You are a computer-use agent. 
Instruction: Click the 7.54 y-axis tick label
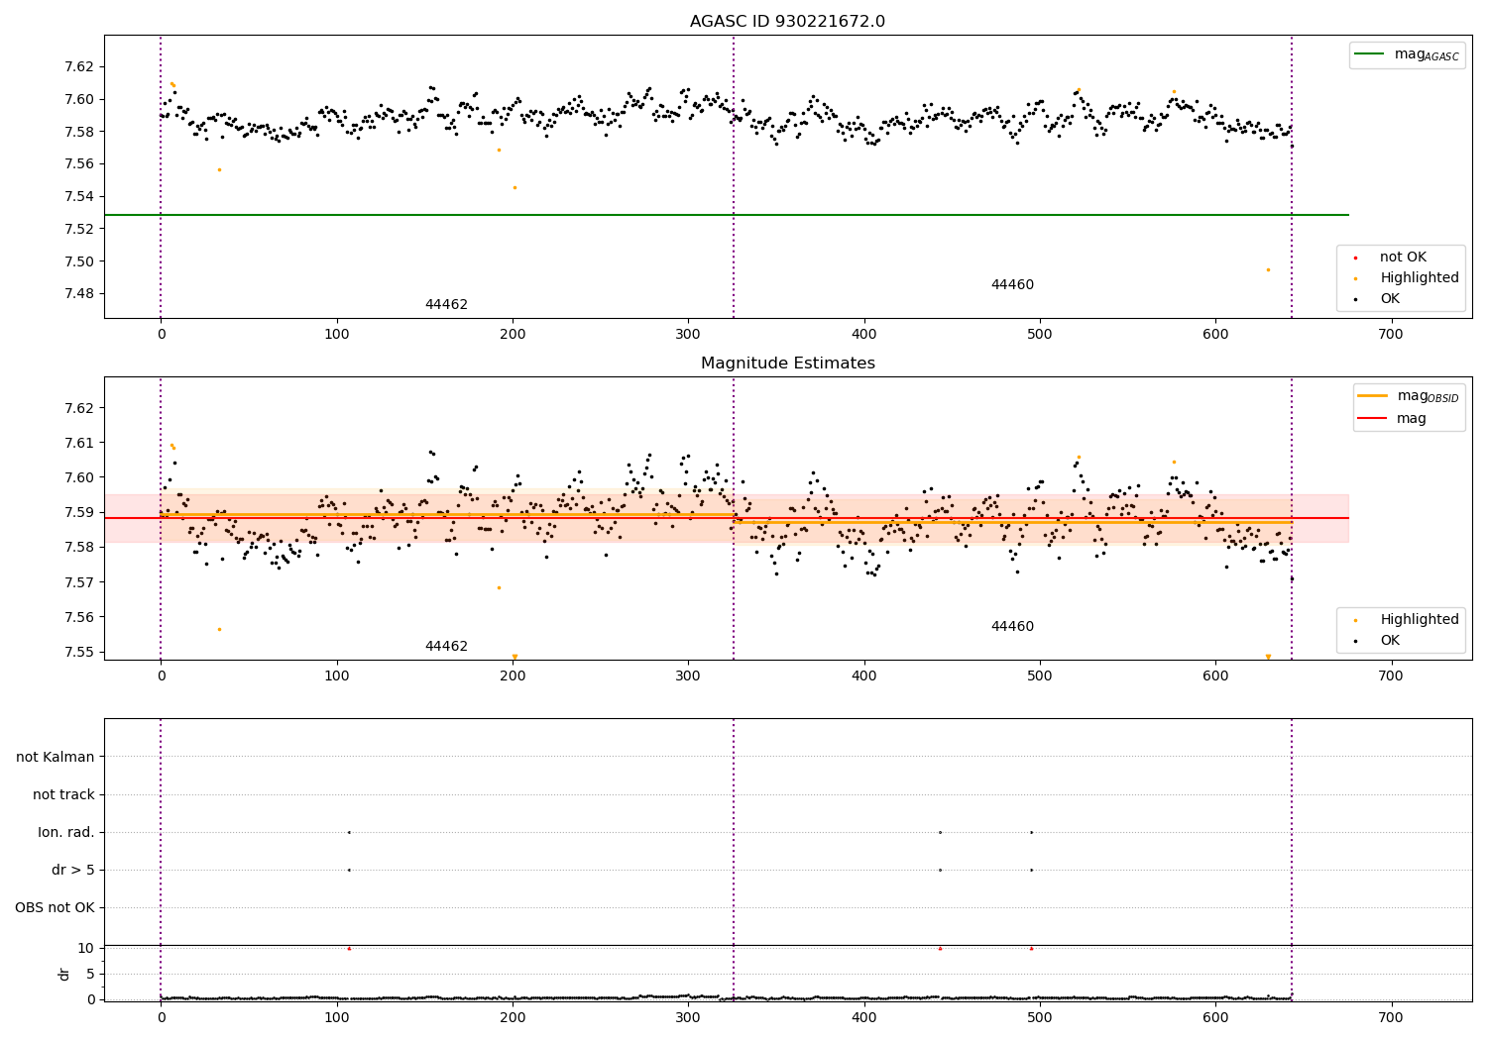click(x=79, y=196)
